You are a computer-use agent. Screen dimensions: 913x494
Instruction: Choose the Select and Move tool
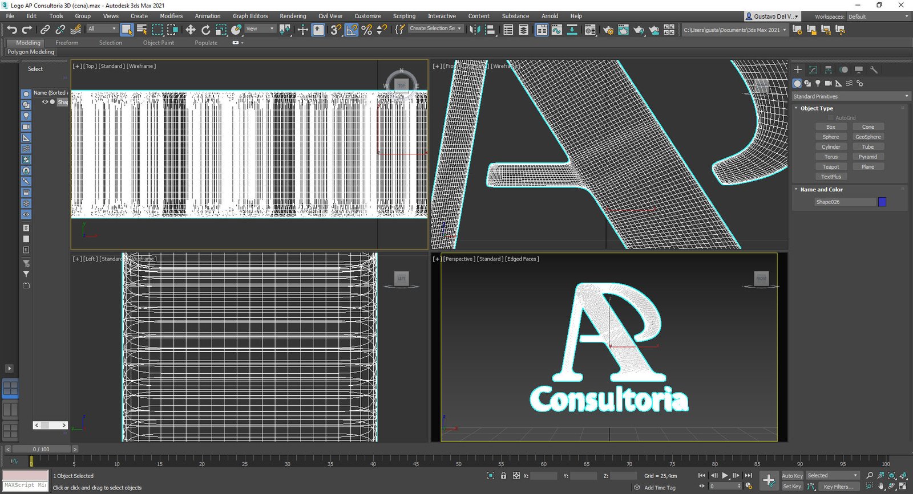click(x=190, y=30)
